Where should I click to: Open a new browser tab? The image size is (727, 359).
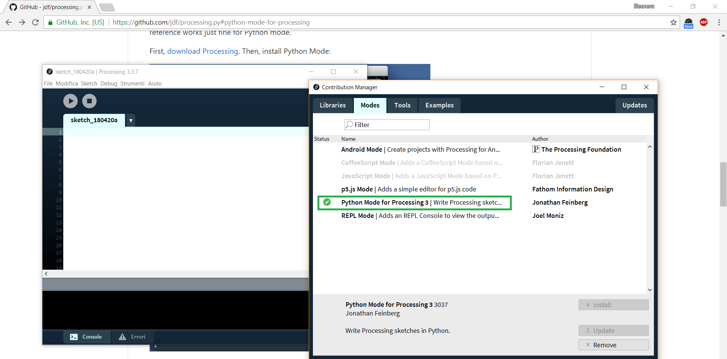pos(107,7)
